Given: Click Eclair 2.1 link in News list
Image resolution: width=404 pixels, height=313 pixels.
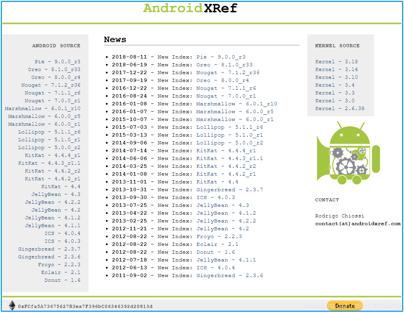Looking at the screenshot, I should (x=217, y=244).
